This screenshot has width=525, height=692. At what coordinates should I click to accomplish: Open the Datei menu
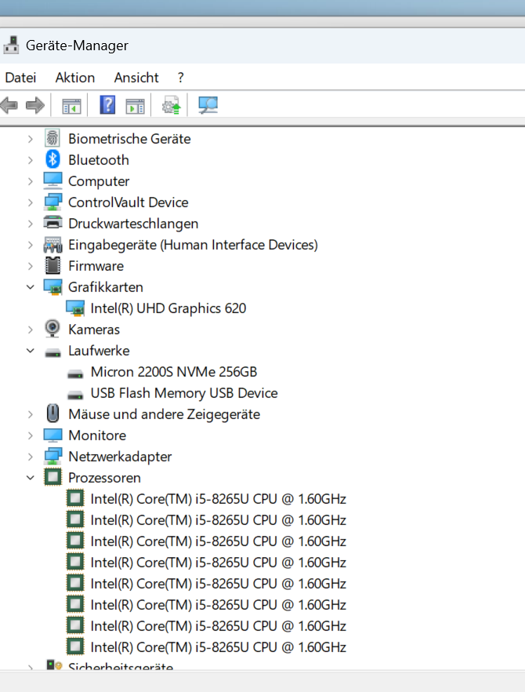(x=20, y=78)
